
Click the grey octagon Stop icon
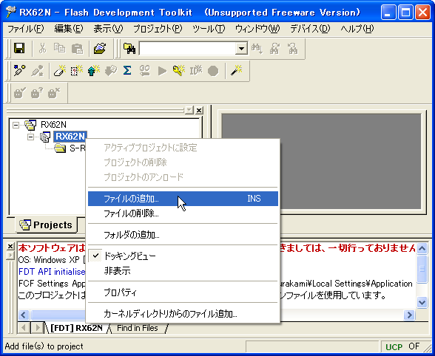pyautogui.click(x=213, y=71)
